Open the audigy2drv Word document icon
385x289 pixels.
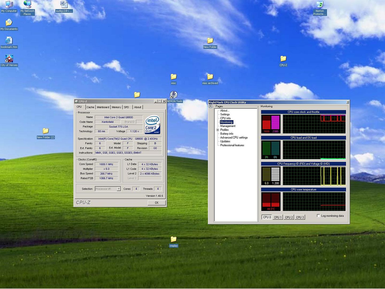(x=64, y=5)
